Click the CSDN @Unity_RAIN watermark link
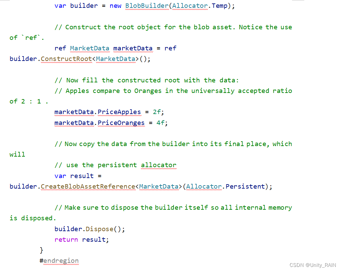Screen dimensions: 341x271 click(313, 265)
